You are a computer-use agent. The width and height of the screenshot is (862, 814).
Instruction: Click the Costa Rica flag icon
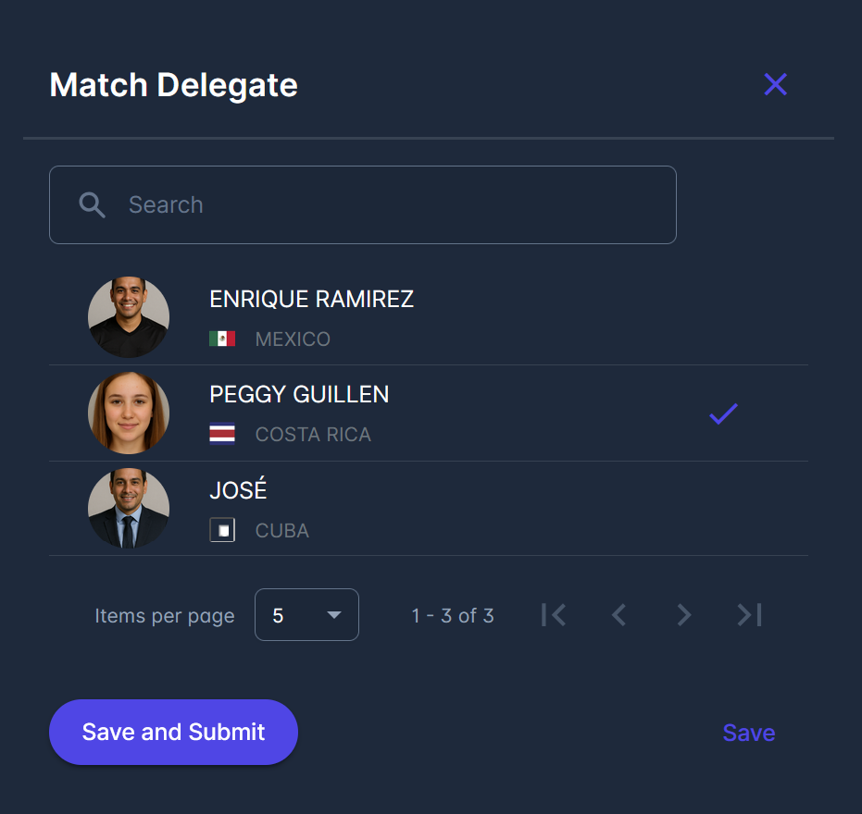(222, 434)
